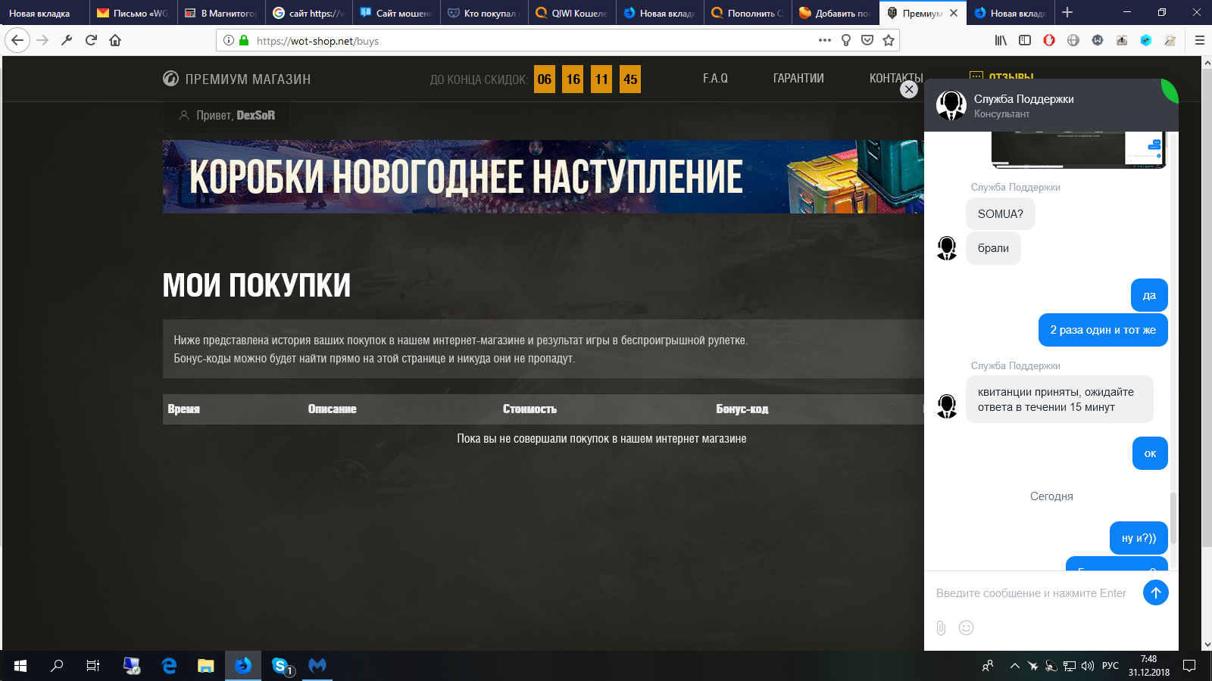
Task: Open the wrench customization icon
Action: pos(67,40)
